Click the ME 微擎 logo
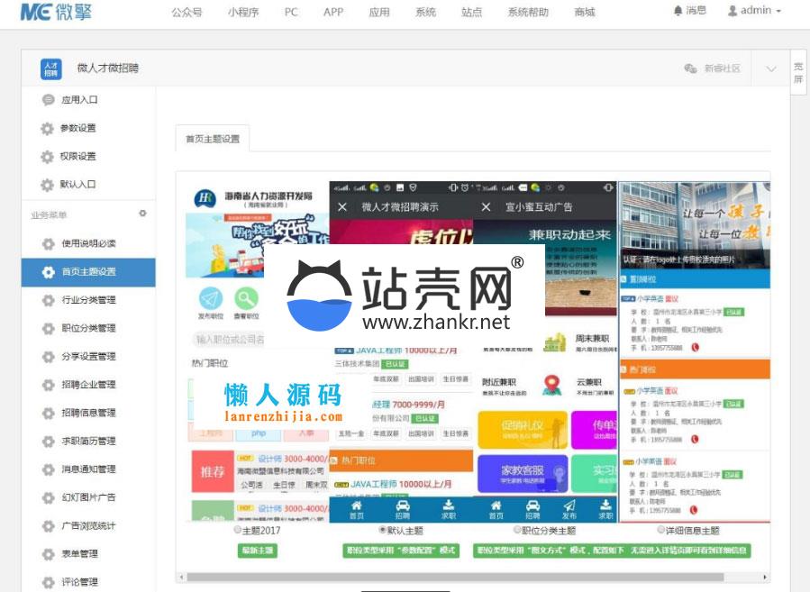Image resolution: width=810 pixels, height=592 pixels. [x=56, y=12]
